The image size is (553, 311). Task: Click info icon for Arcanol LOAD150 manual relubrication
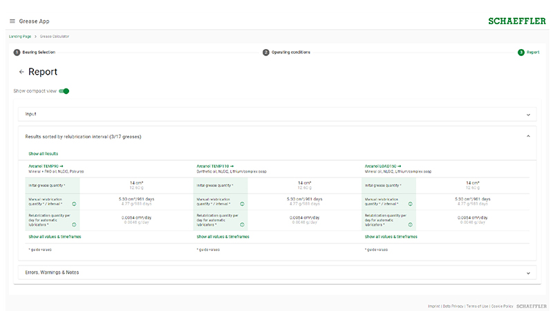point(410,204)
